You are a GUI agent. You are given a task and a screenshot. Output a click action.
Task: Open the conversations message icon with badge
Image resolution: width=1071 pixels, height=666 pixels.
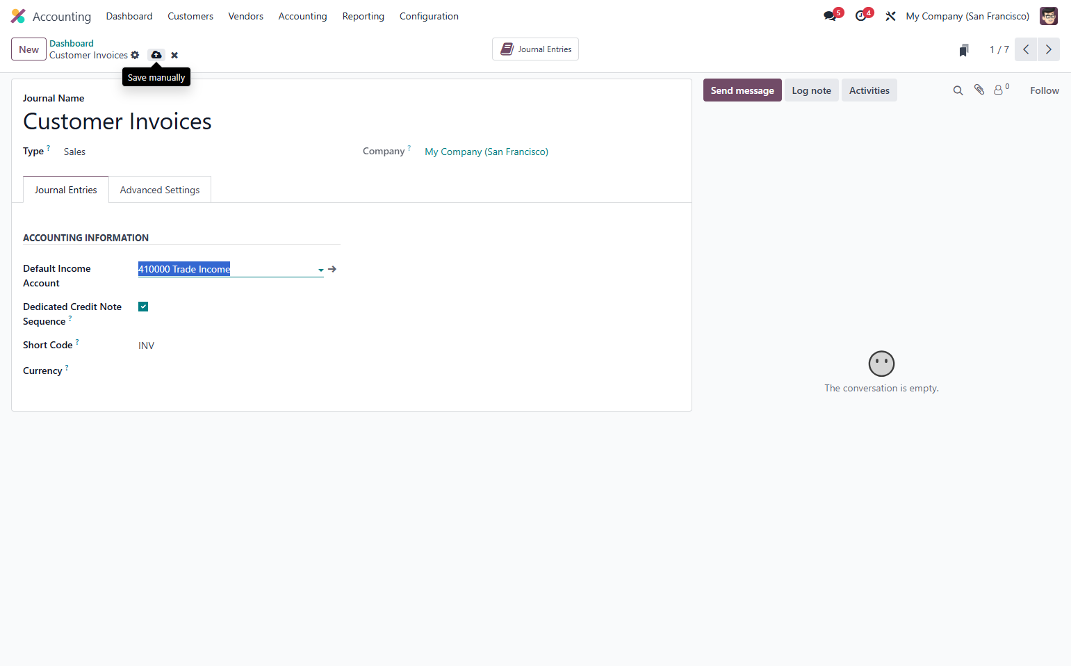[x=831, y=15]
